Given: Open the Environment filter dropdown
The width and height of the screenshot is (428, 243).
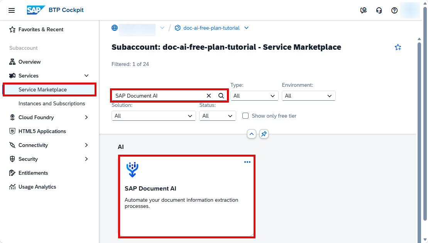Looking at the screenshot, I should pos(308,96).
